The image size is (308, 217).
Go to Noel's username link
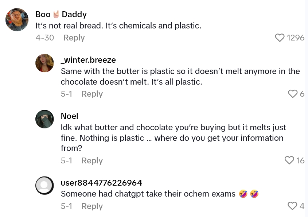69,116
